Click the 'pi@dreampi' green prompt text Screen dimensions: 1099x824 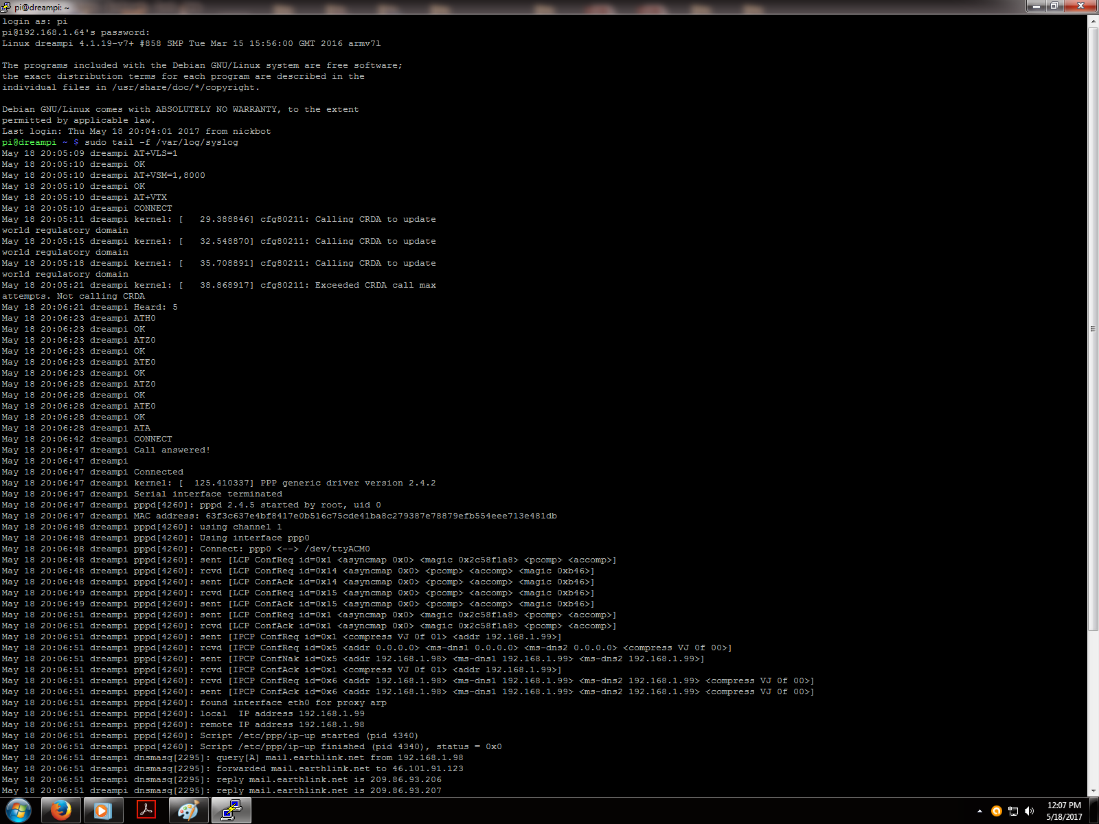coord(30,142)
